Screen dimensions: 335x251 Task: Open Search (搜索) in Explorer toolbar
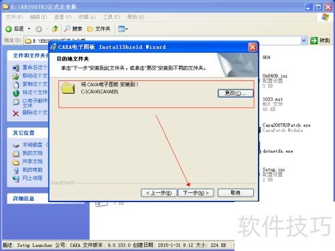[73, 29]
